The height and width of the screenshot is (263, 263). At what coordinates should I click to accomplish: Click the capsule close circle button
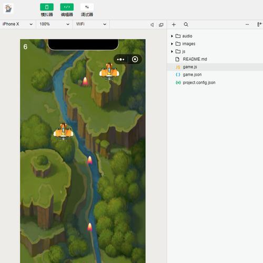[x=135, y=59]
